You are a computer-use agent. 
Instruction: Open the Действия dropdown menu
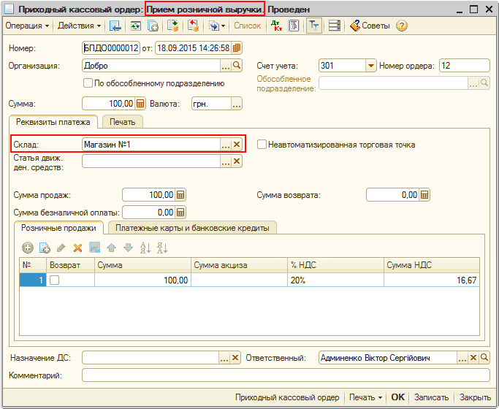(x=79, y=26)
